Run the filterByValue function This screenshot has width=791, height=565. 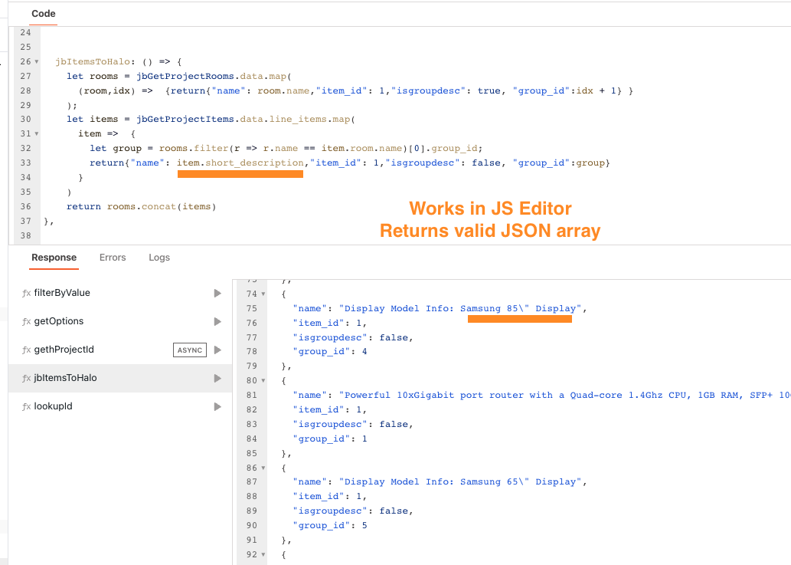pyautogui.click(x=217, y=294)
